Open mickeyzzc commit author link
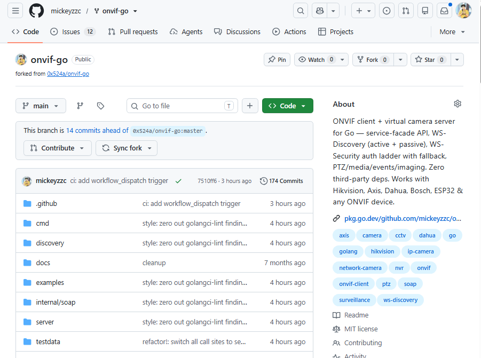The height and width of the screenshot is (358, 481). point(51,181)
